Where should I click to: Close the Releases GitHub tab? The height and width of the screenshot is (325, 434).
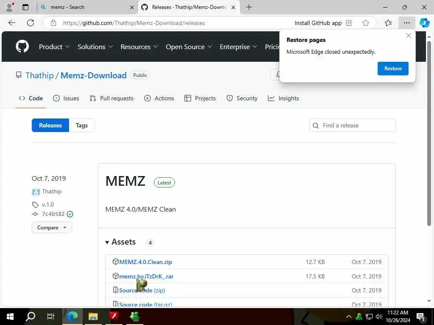coord(234,8)
